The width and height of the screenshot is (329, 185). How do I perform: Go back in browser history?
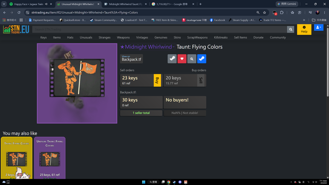[5, 12]
